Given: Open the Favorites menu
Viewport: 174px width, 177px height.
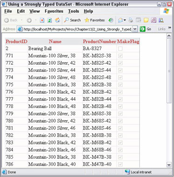Looking at the screenshot, I should click(x=54, y=11).
